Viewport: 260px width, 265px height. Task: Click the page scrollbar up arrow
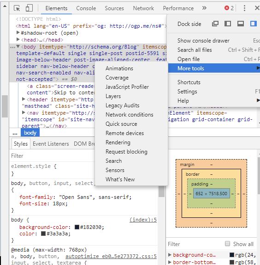(5, 6)
